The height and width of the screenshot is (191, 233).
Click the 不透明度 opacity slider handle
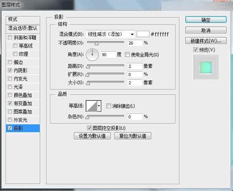point(96,43)
